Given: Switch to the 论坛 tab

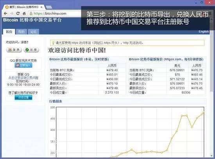Looking at the screenshot, I should 34,32.
